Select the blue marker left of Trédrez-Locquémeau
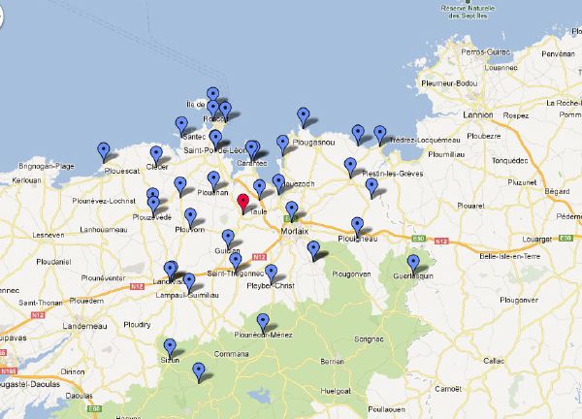 point(379,135)
